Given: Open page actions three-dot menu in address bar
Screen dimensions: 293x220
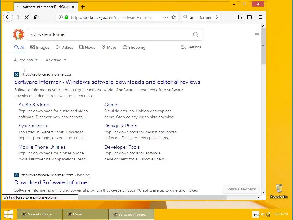Looking at the screenshot, I should [x=166, y=17].
